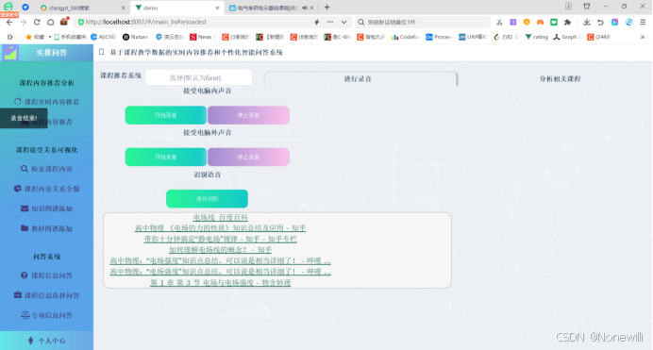This screenshot has width=653, height=350.
Task: Click the 实推问答 logo icon
Action: pos(10,53)
